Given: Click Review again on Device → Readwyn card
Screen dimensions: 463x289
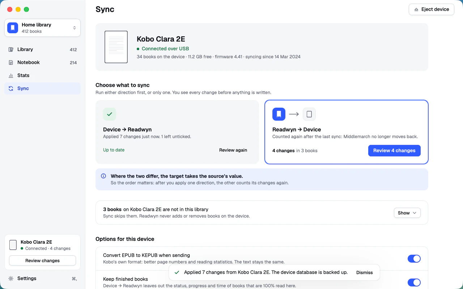Looking at the screenshot, I should 233,150.
